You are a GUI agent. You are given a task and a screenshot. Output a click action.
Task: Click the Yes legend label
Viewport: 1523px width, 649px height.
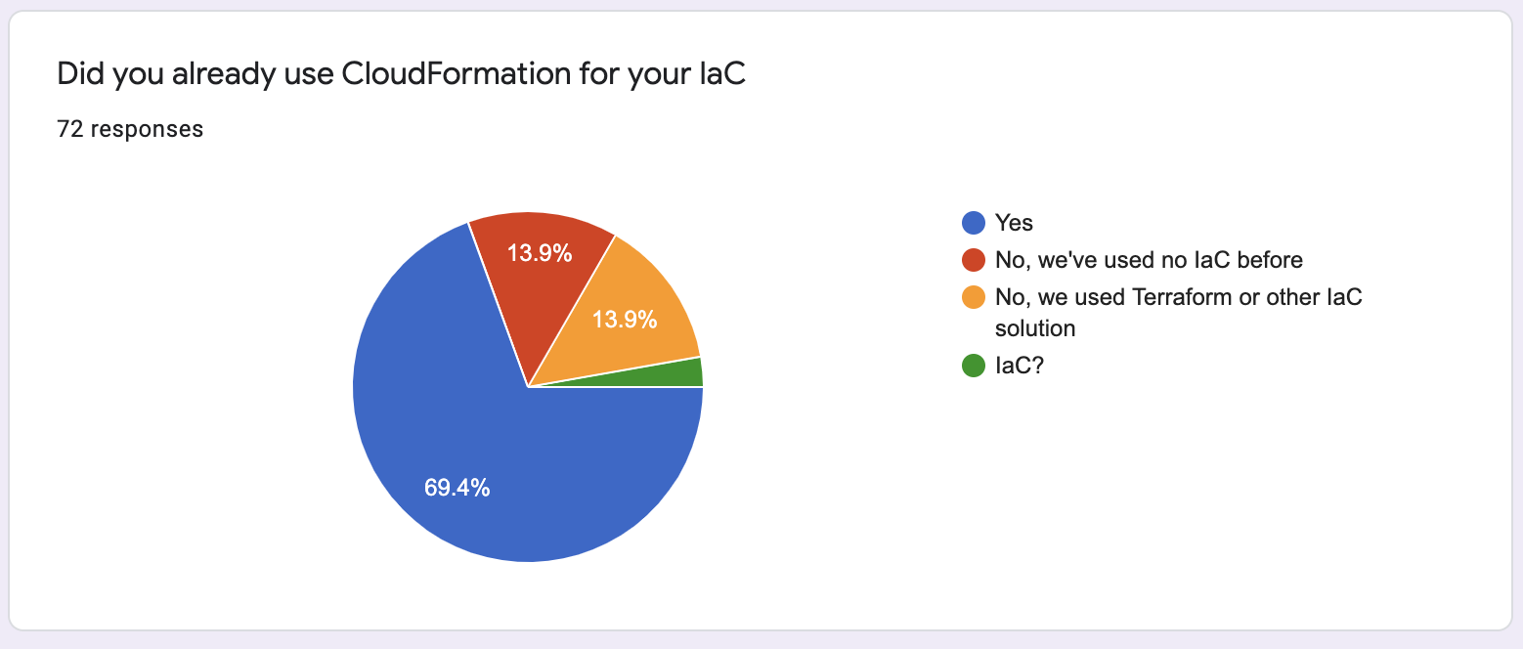pos(1014,223)
